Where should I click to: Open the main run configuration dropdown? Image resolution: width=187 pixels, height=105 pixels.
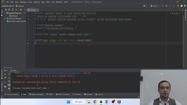(155, 6)
